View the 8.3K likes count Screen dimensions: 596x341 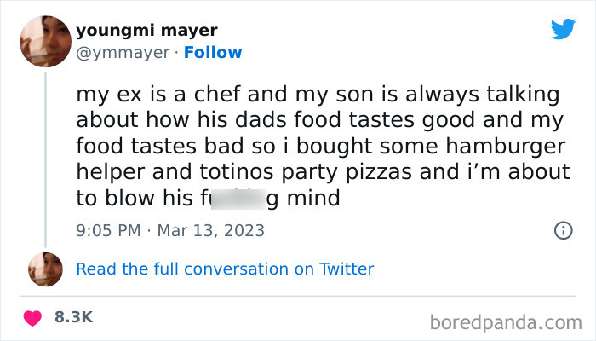73,317
